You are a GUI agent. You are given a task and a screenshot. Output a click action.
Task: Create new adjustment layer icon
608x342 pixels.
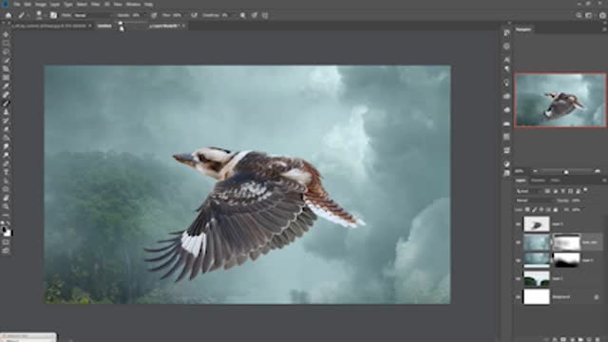(x=572, y=340)
